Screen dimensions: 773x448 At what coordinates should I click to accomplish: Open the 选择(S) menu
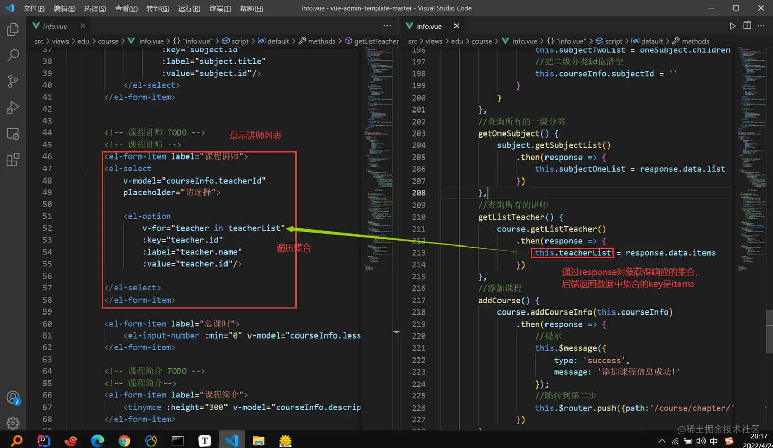pyautogui.click(x=95, y=8)
